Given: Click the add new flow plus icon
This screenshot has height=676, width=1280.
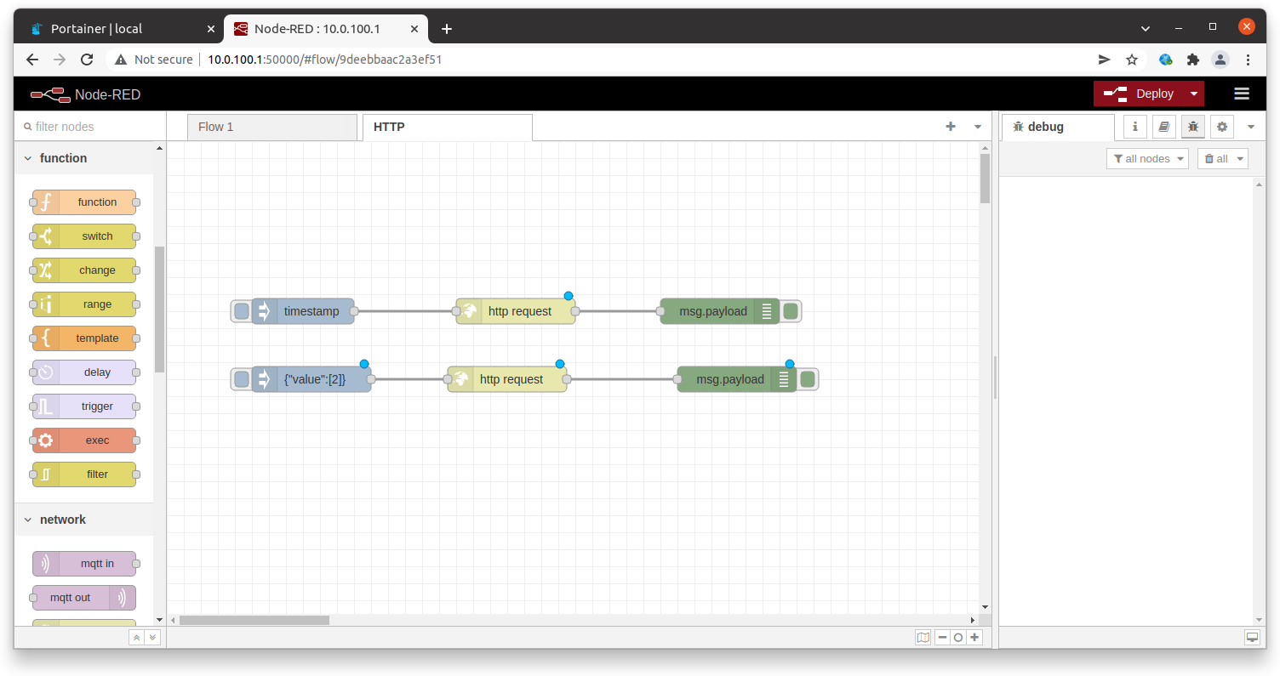Looking at the screenshot, I should coord(951,127).
